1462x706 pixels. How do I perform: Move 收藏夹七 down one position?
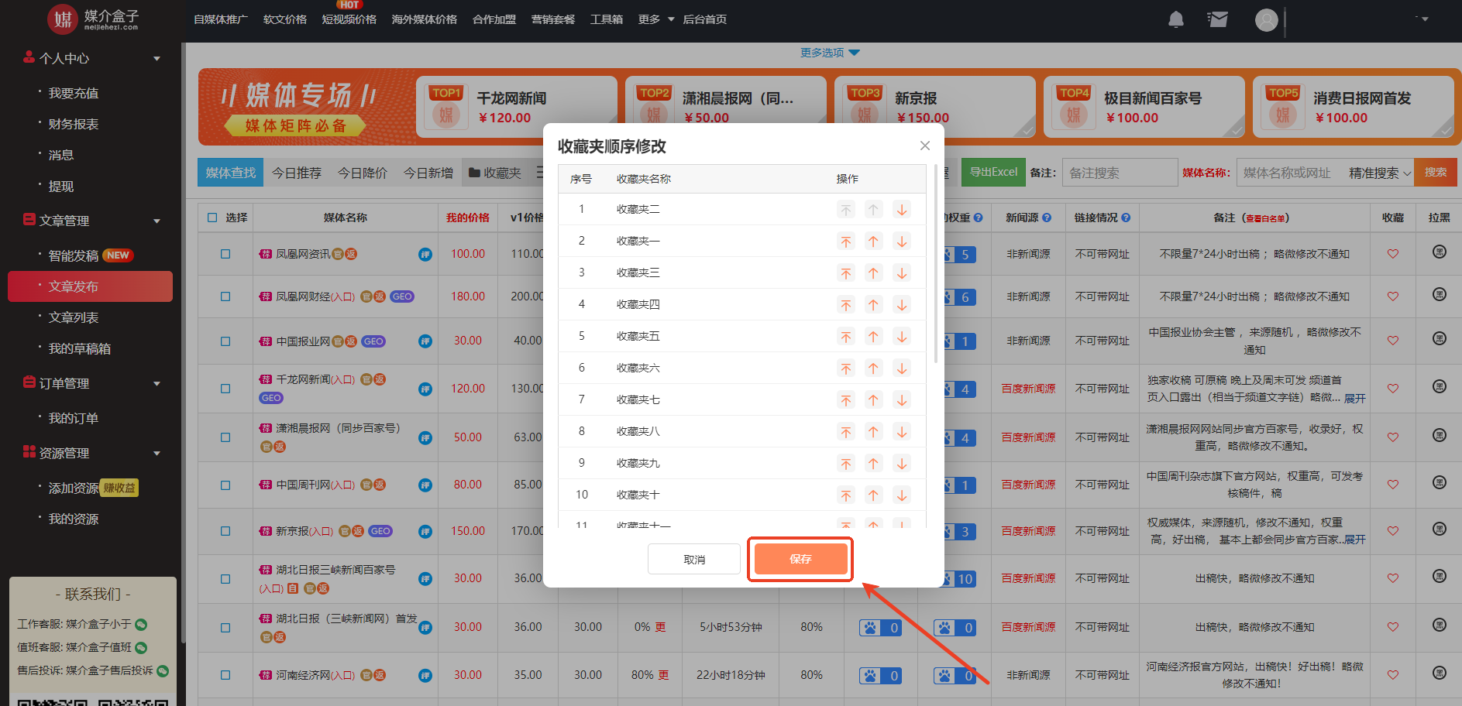[902, 400]
